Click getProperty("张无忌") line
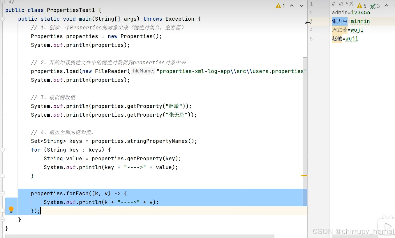This screenshot has width=395, height=238. pyautogui.click(x=114, y=115)
